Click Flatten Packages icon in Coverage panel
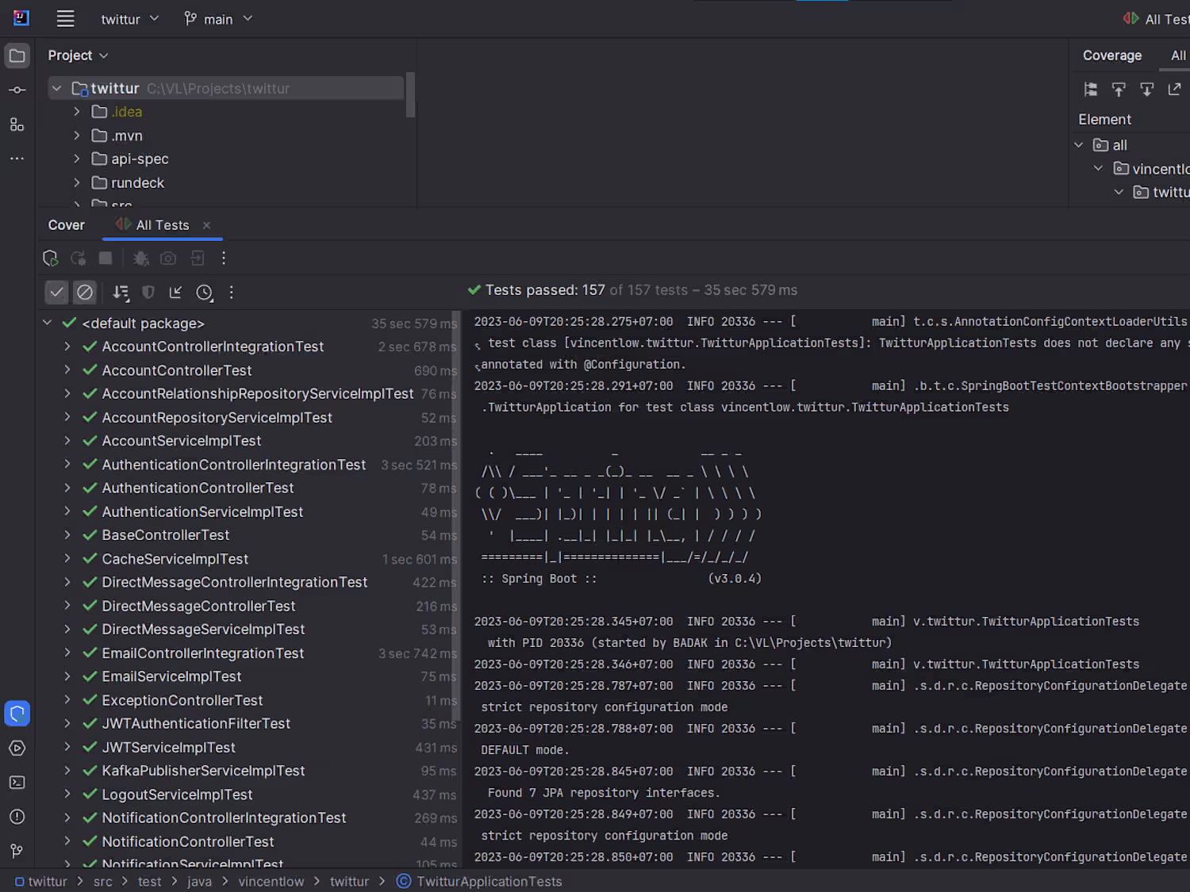 click(x=1091, y=90)
